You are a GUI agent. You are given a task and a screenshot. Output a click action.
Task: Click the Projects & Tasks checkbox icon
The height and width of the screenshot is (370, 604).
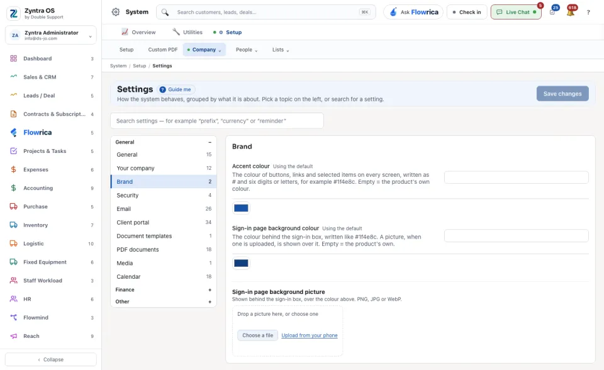[x=13, y=150]
